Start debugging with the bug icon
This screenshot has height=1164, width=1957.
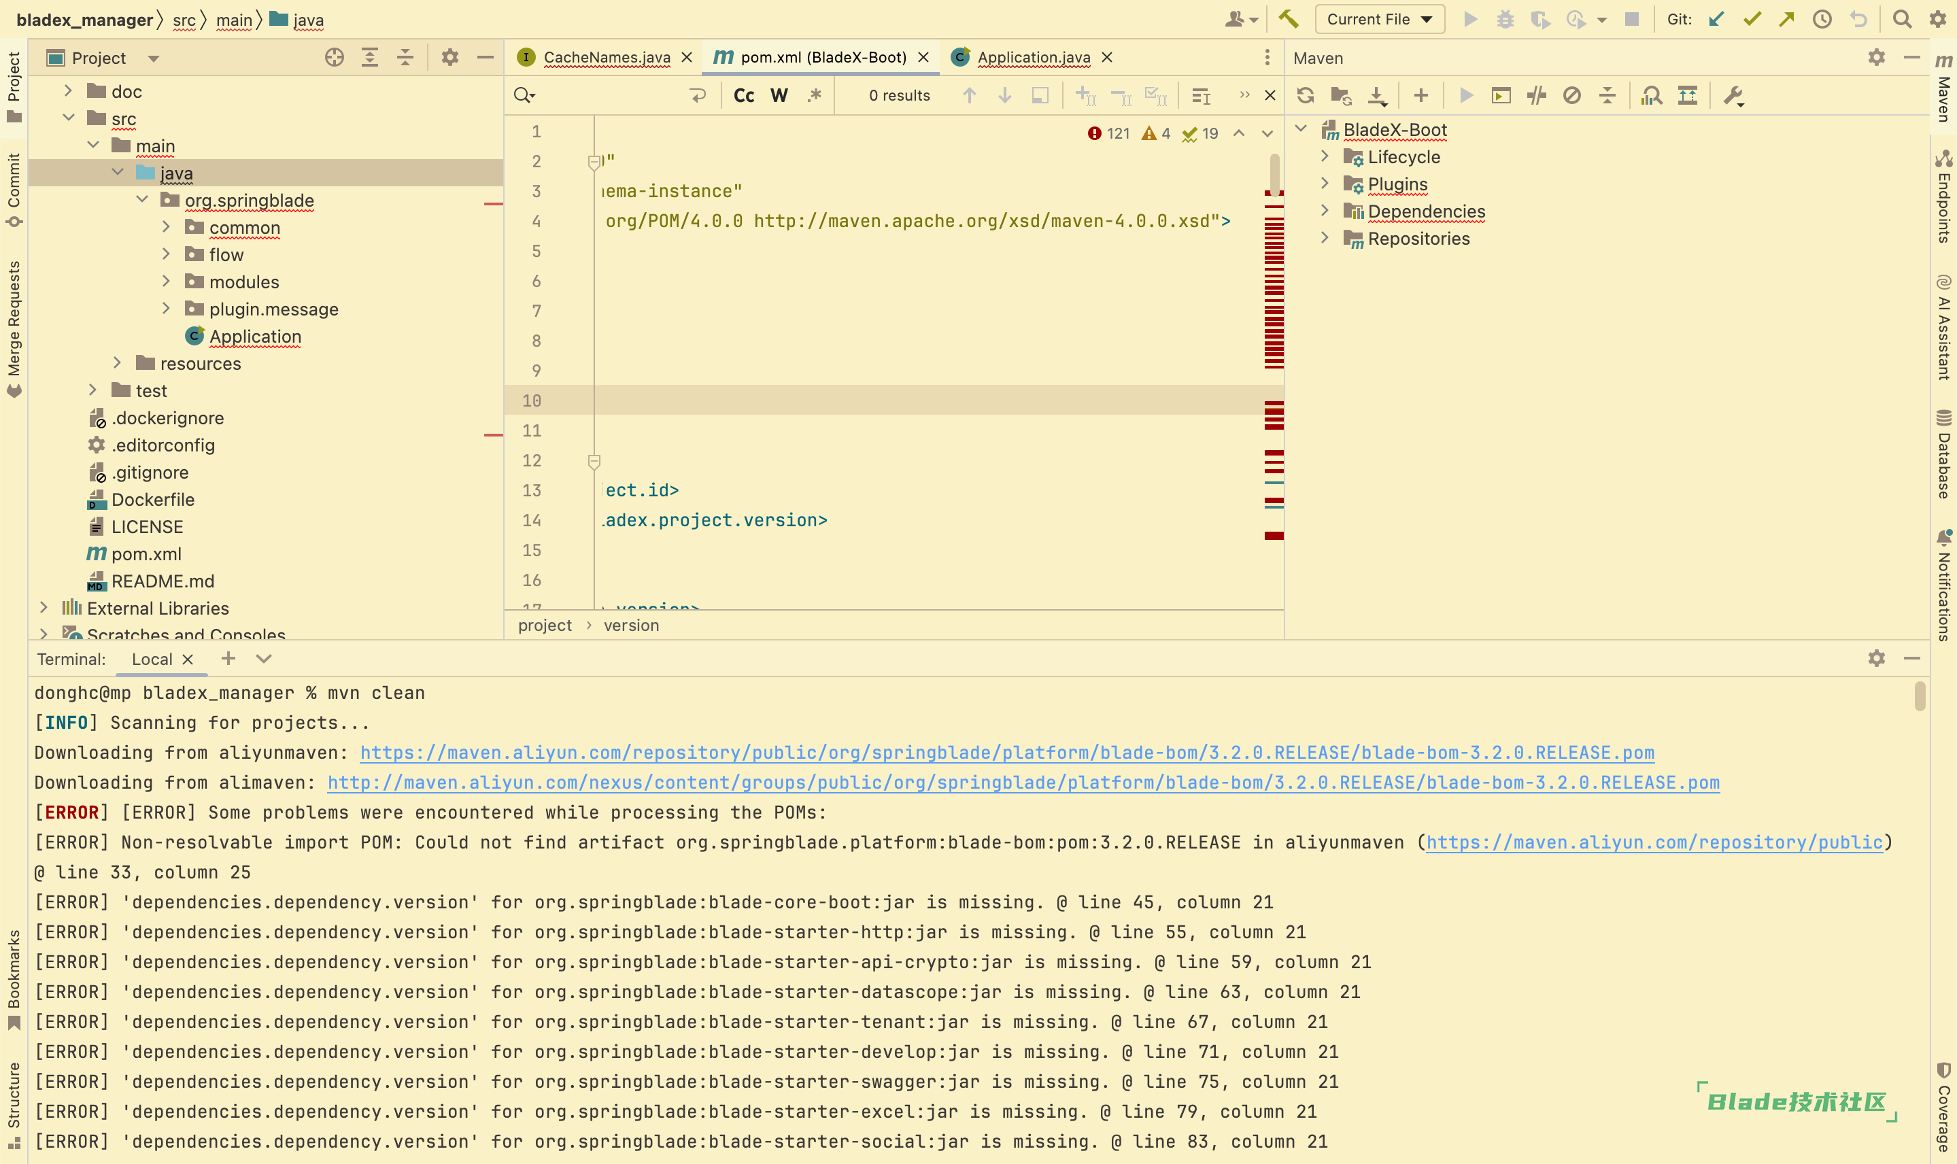click(x=1504, y=19)
